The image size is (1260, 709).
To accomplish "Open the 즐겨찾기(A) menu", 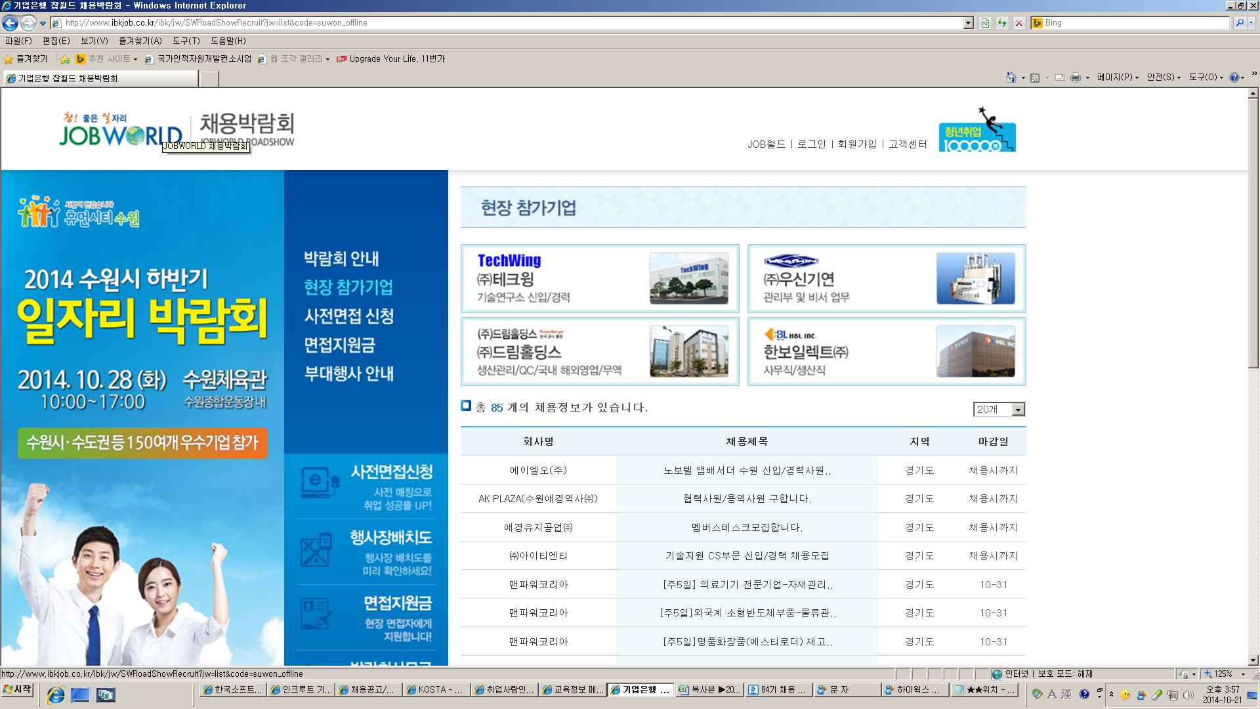I will click(140, 41).
